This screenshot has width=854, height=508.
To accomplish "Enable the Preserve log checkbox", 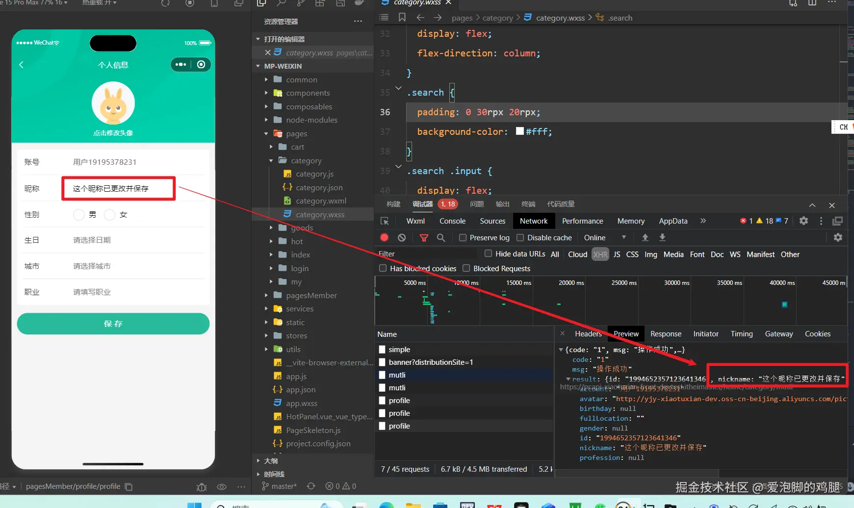I will point(463,238).
